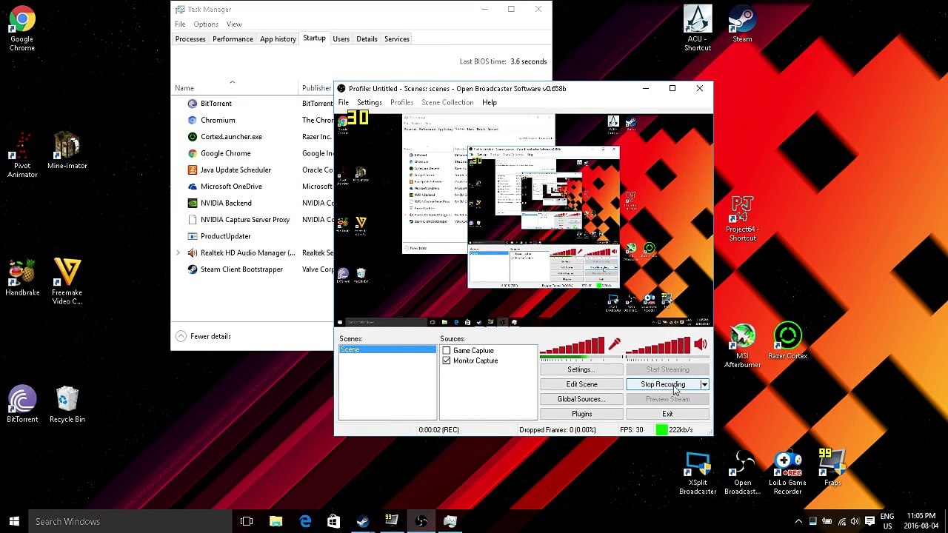This screenshot has width=948, height=533.
Task: Select the CortexLauncher.exe startup row
Action: (x=252, y=136)
